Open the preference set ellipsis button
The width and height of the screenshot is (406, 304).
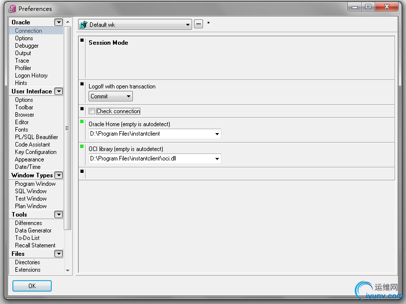199,24
